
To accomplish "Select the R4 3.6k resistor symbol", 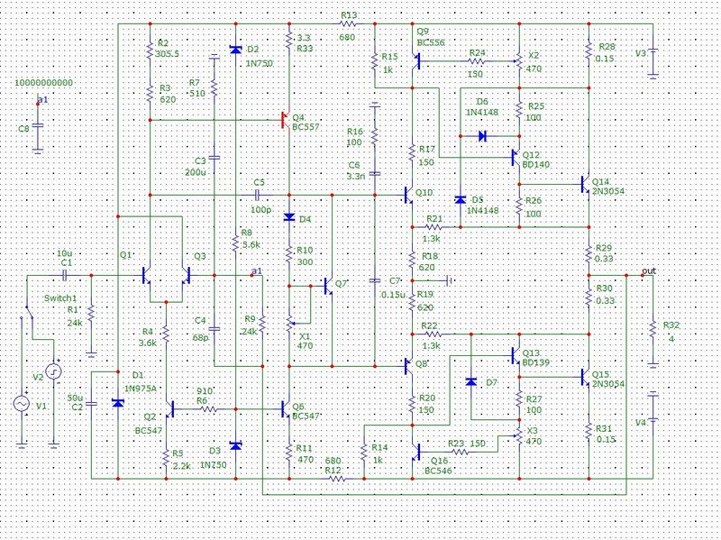I will pos(167,334).
